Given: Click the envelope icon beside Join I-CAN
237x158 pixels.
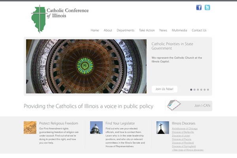Looking at the screenshot, I should pyautogui.click(x=174, y=105).
